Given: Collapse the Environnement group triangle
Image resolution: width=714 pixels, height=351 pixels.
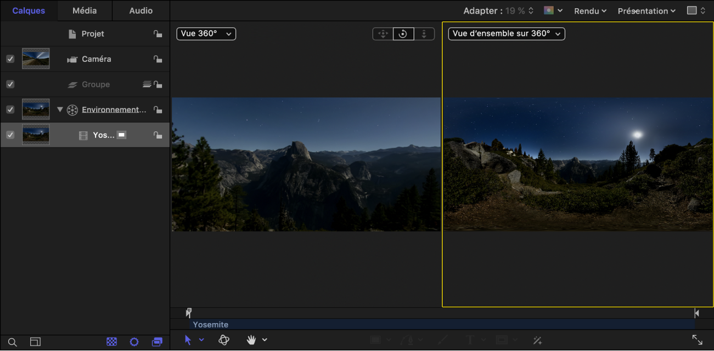Looking at the screenshot, I should click(x=60, y=110).
